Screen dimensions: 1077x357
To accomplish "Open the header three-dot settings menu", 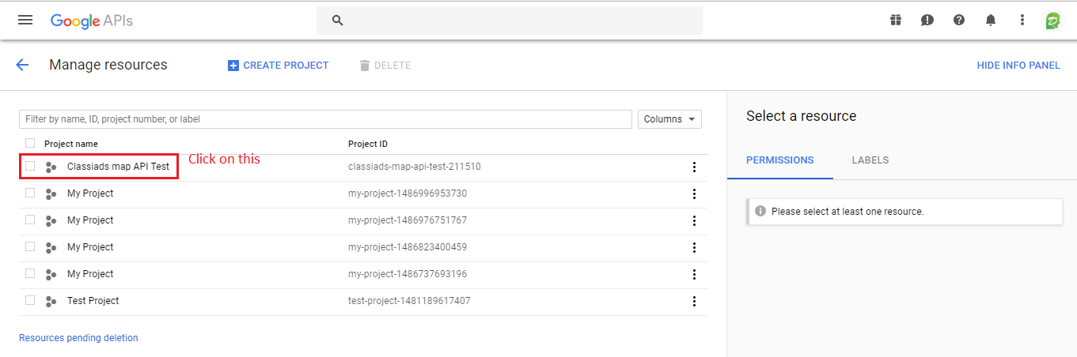I will tap(1022, 20).
